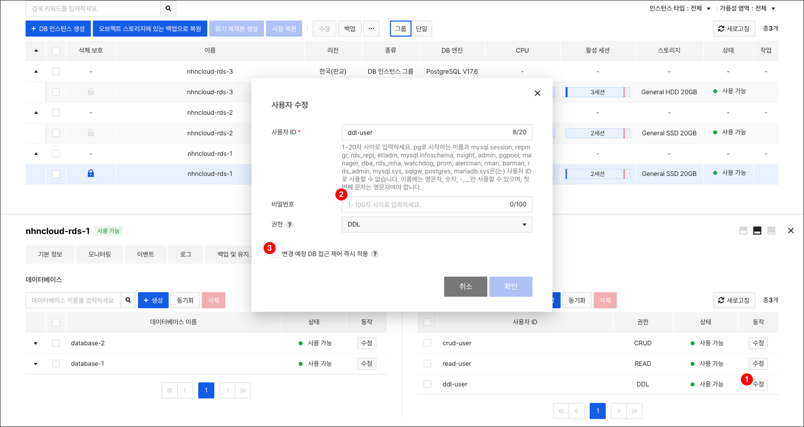Click 수정 for the crud-user row
The width and height of the screenshot is (804, 427).
coord(758,343)
